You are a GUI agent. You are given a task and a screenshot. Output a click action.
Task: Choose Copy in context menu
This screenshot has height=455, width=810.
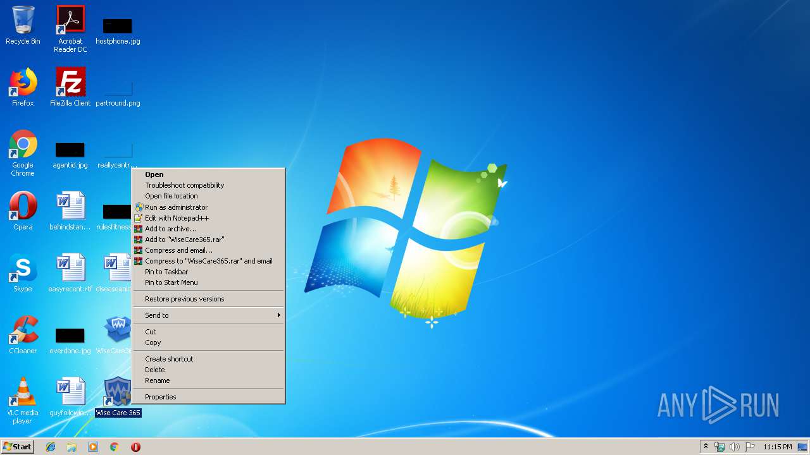pyautogui.click(x=208, y=343)
